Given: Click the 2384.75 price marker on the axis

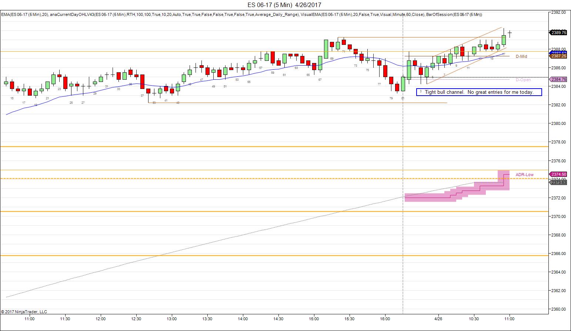Looking at the screenshot, I should (559, 79).
